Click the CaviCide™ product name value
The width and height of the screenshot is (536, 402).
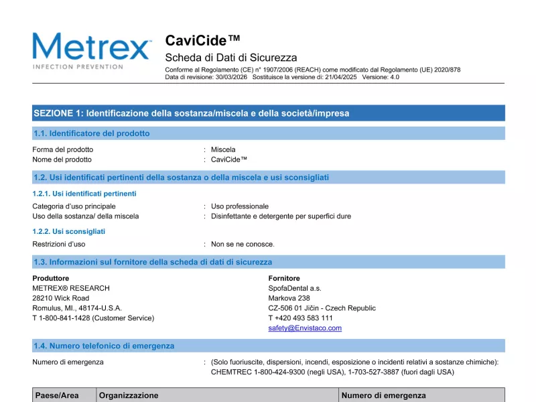tap(228, 159)
